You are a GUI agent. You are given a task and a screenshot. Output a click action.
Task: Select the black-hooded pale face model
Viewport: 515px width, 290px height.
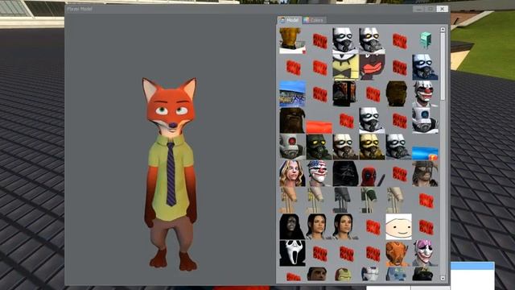(x=292, y=227)
